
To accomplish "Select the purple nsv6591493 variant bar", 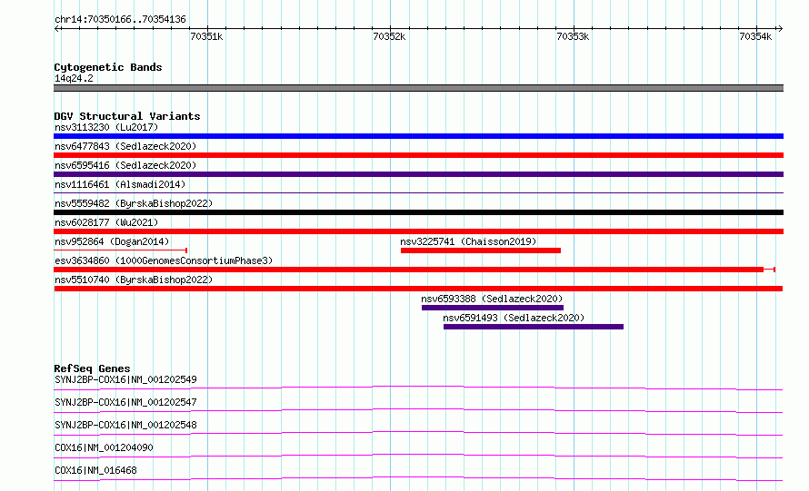I will click(534, 327).
